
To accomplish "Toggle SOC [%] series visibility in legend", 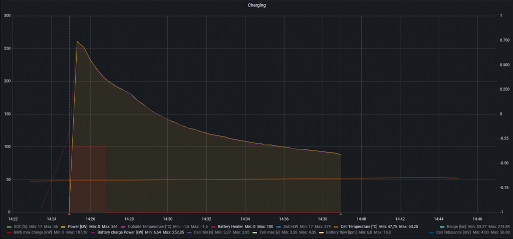I will 21,226.
